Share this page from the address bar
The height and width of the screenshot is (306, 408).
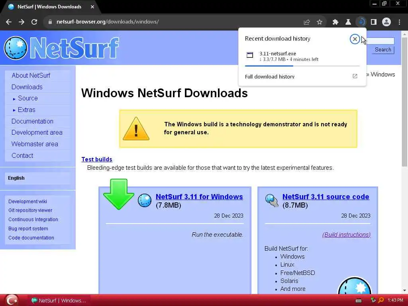307,22
